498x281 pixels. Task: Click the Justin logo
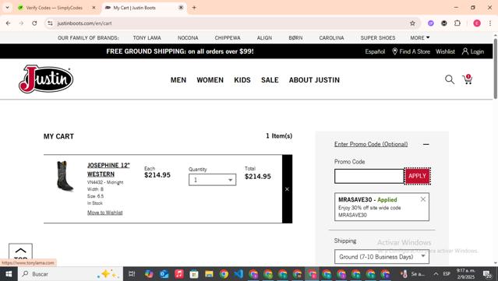[x=46, y=79]
